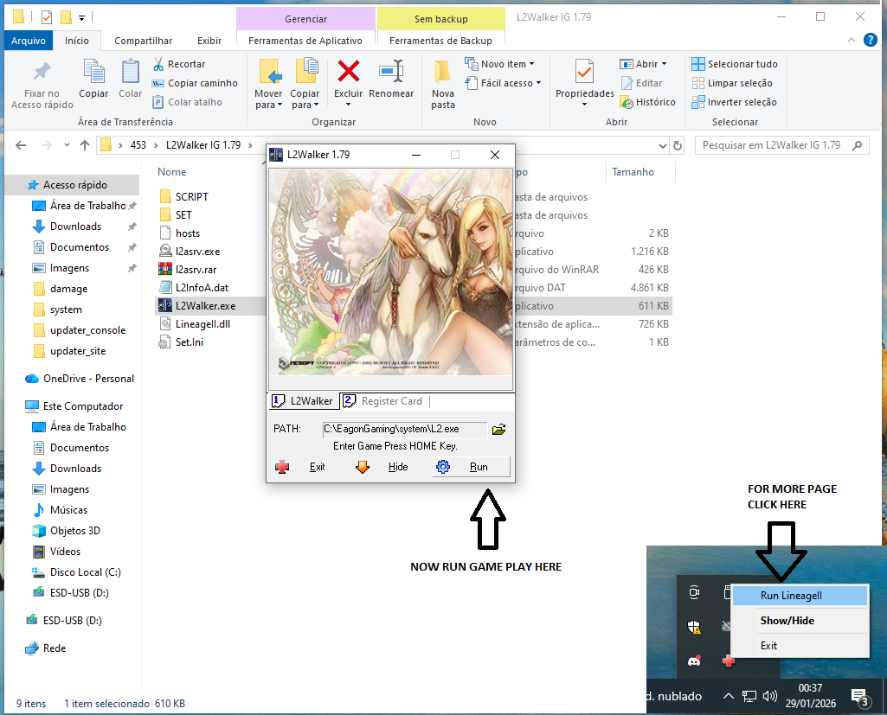The image size is (887, 715).
Task: Create a folder with Nova pasta icon
Action: tap(442, 72)
